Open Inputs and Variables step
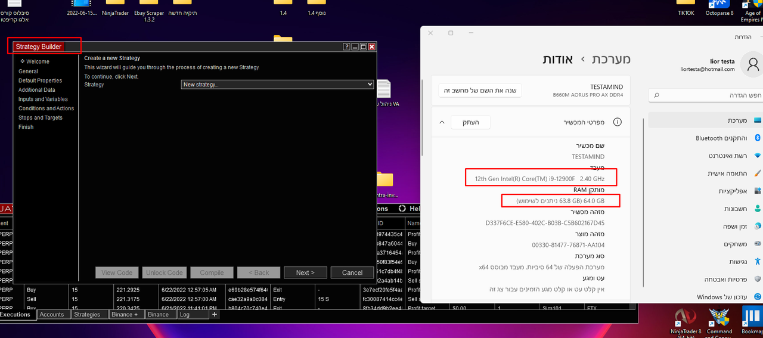 [43, 99]
